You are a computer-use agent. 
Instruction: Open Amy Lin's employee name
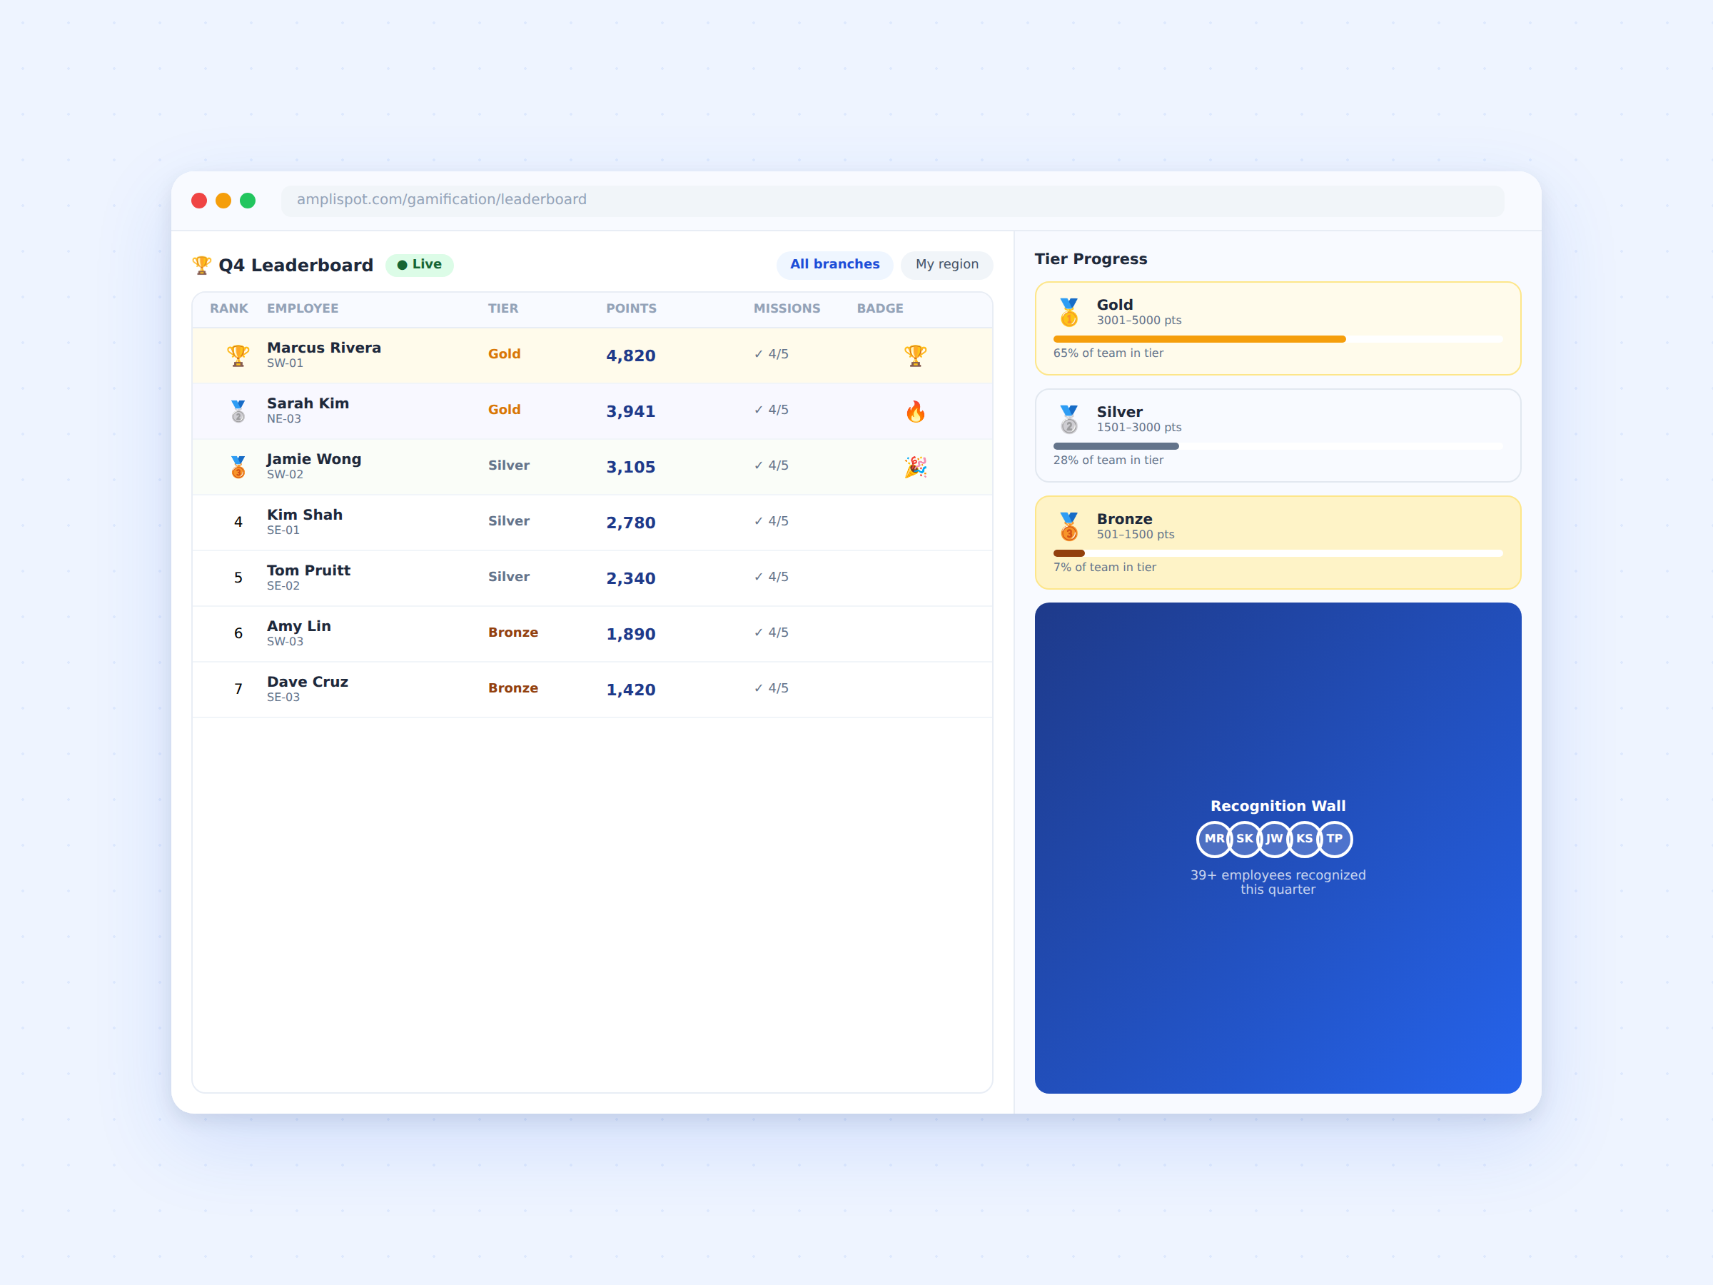tap(299, 627)
